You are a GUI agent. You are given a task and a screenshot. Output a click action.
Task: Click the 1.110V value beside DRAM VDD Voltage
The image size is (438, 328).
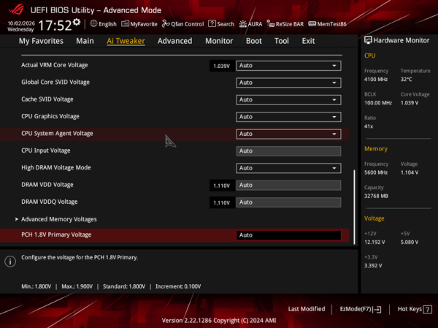tap(221, 186)
